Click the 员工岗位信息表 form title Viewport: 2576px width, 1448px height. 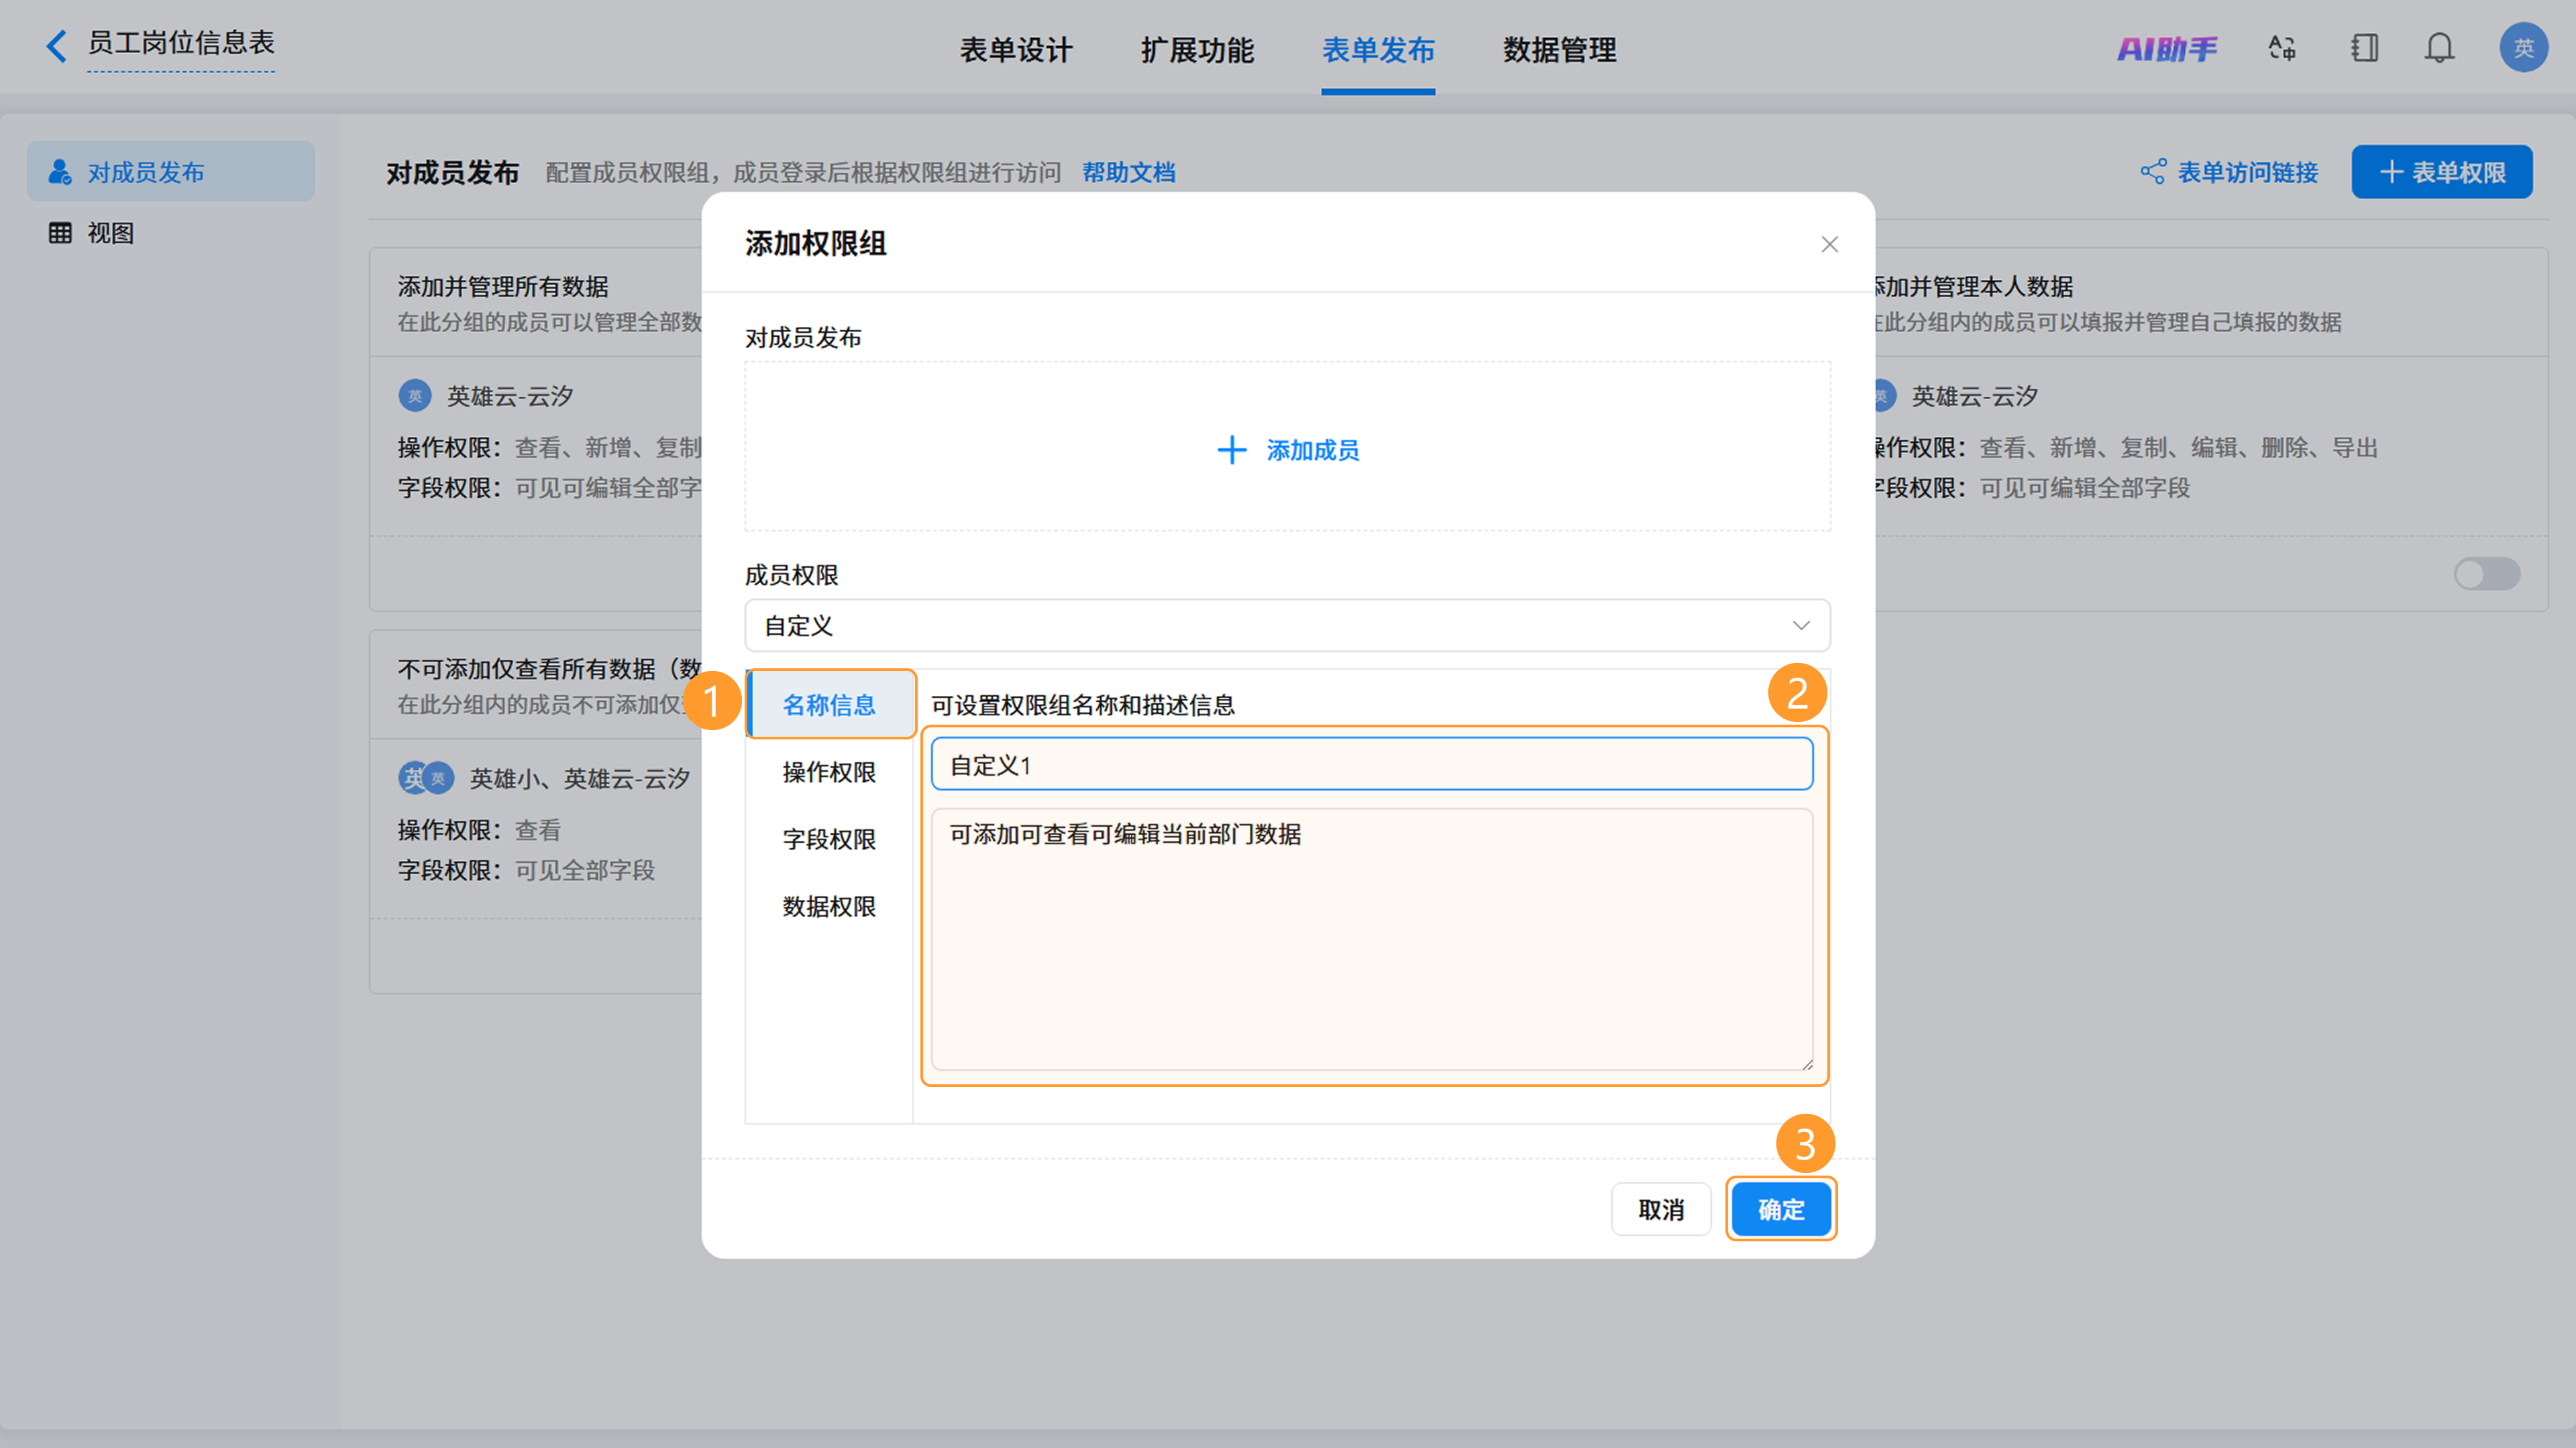coord(181,43)
